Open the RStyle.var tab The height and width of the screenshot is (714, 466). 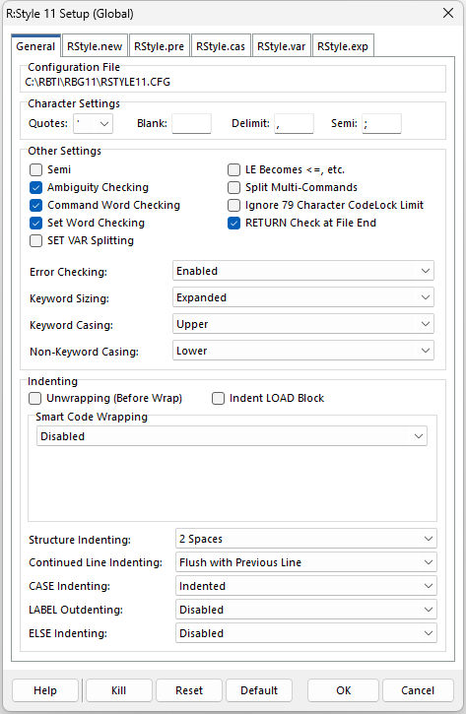(x=281, y=46)
